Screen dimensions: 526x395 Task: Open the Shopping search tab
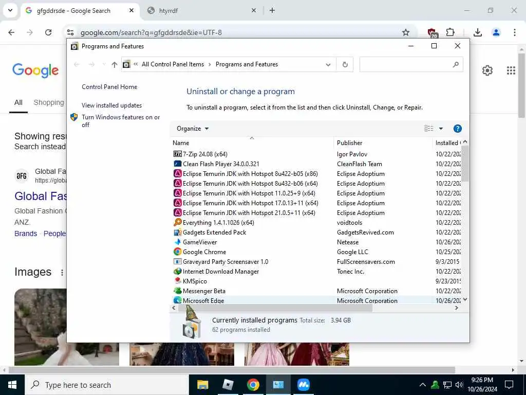[49, 102]
